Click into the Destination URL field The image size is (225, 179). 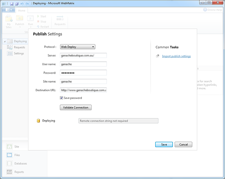coord(83,90)
